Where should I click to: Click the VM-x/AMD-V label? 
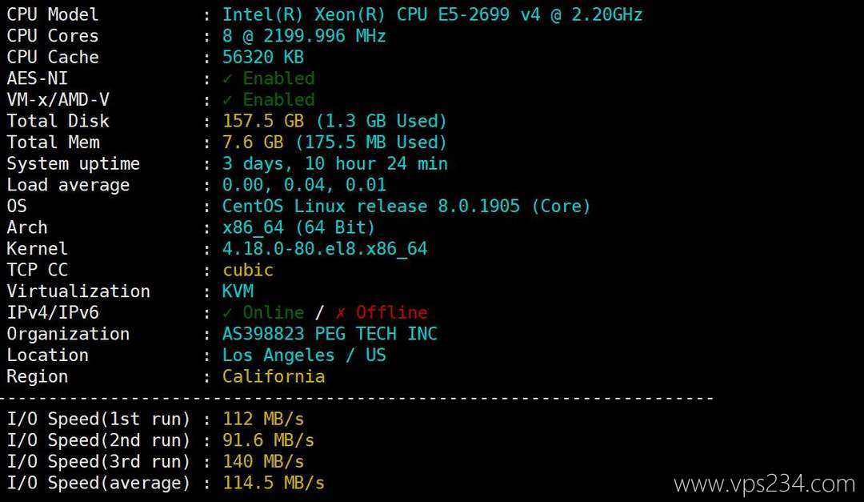tap(58, 100)
